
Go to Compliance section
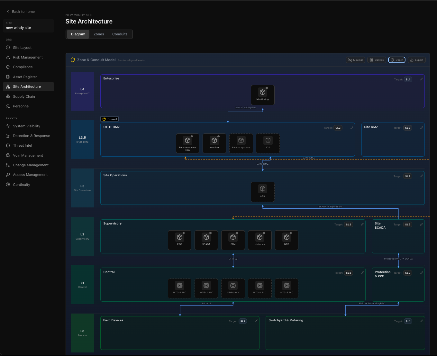click(28, 67)
